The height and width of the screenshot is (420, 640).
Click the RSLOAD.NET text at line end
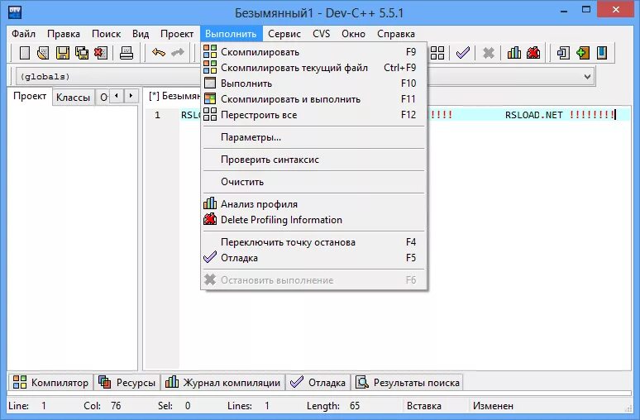pyautogui.click(x=534, y=115)
